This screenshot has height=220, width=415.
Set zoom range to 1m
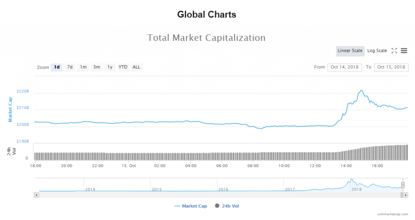[x=83, y=67]
